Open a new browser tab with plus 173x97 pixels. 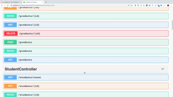point(46,2)
